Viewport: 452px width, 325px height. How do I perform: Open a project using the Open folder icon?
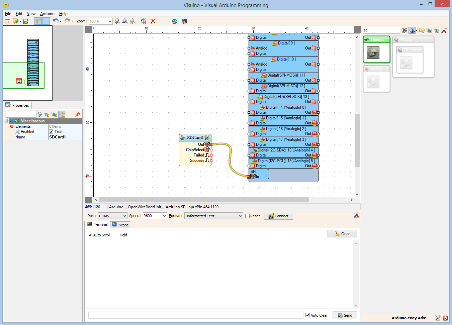[15, 21]
